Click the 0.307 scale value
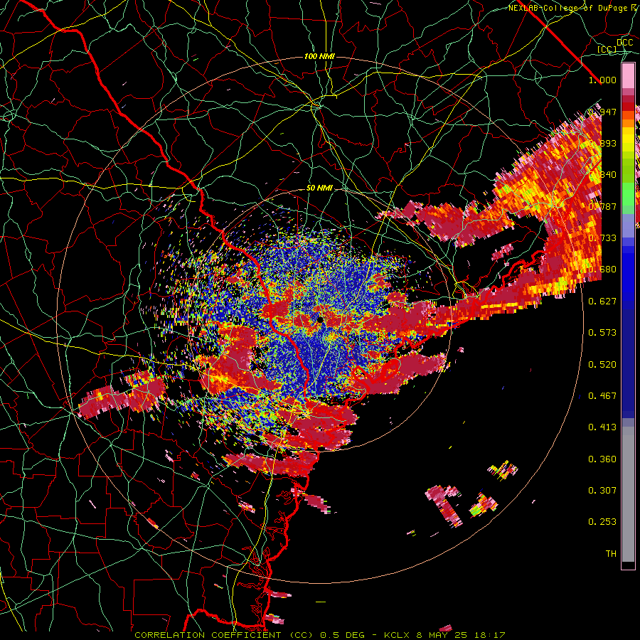The width and height of the screenshot is (640, 640). 602,491
